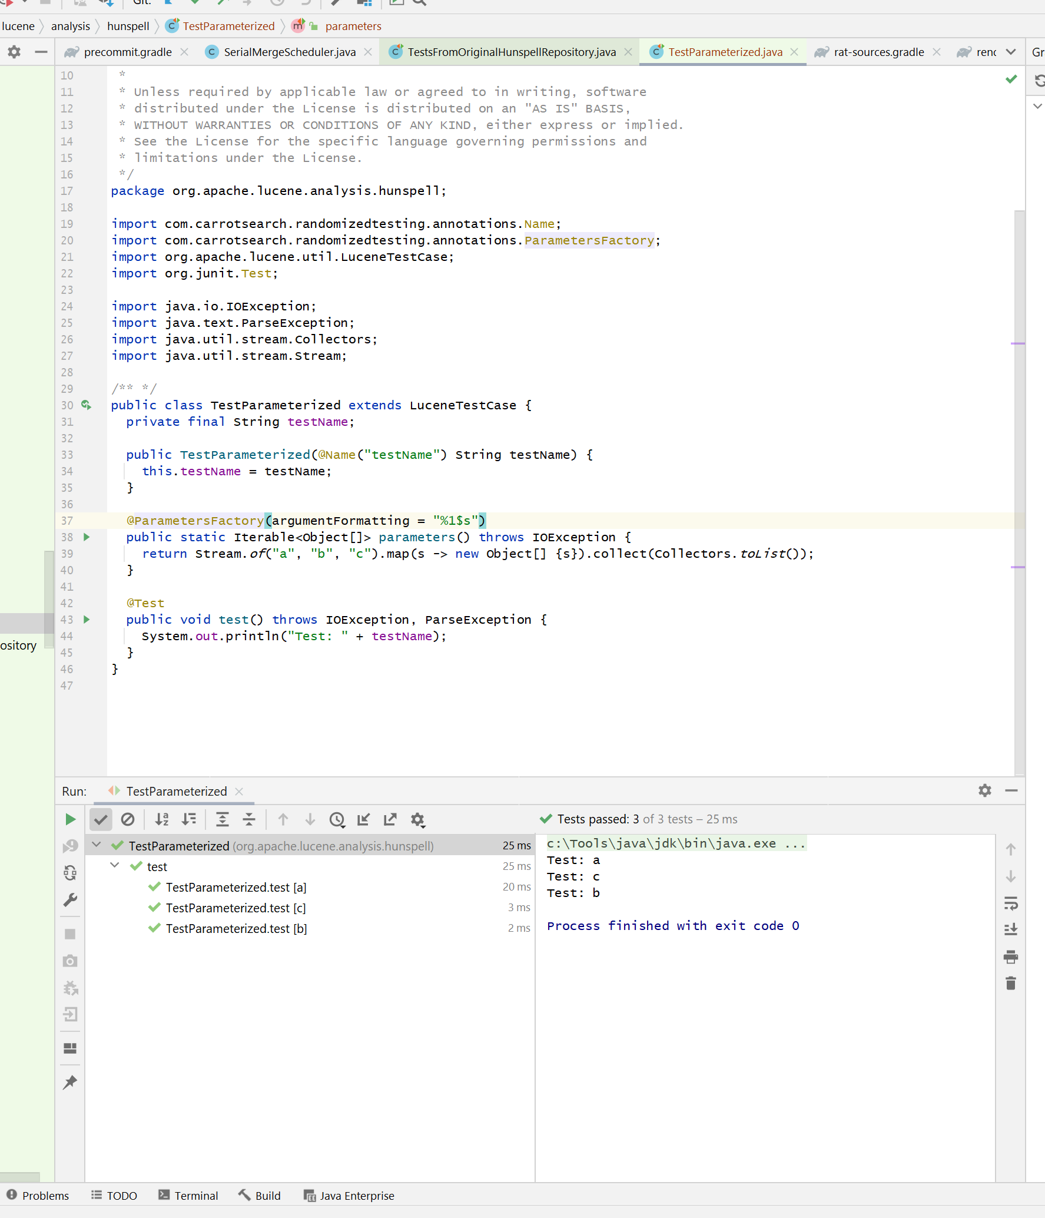Sort test results alphabetically

[162, 819]
